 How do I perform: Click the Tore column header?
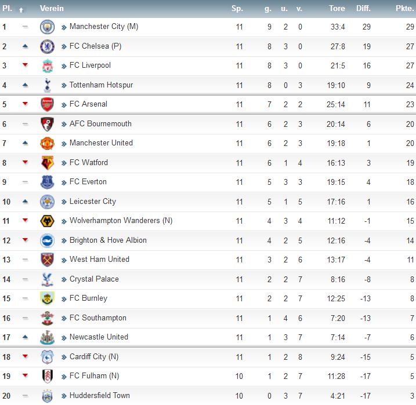pyautogui.click(x=337, y=9)
